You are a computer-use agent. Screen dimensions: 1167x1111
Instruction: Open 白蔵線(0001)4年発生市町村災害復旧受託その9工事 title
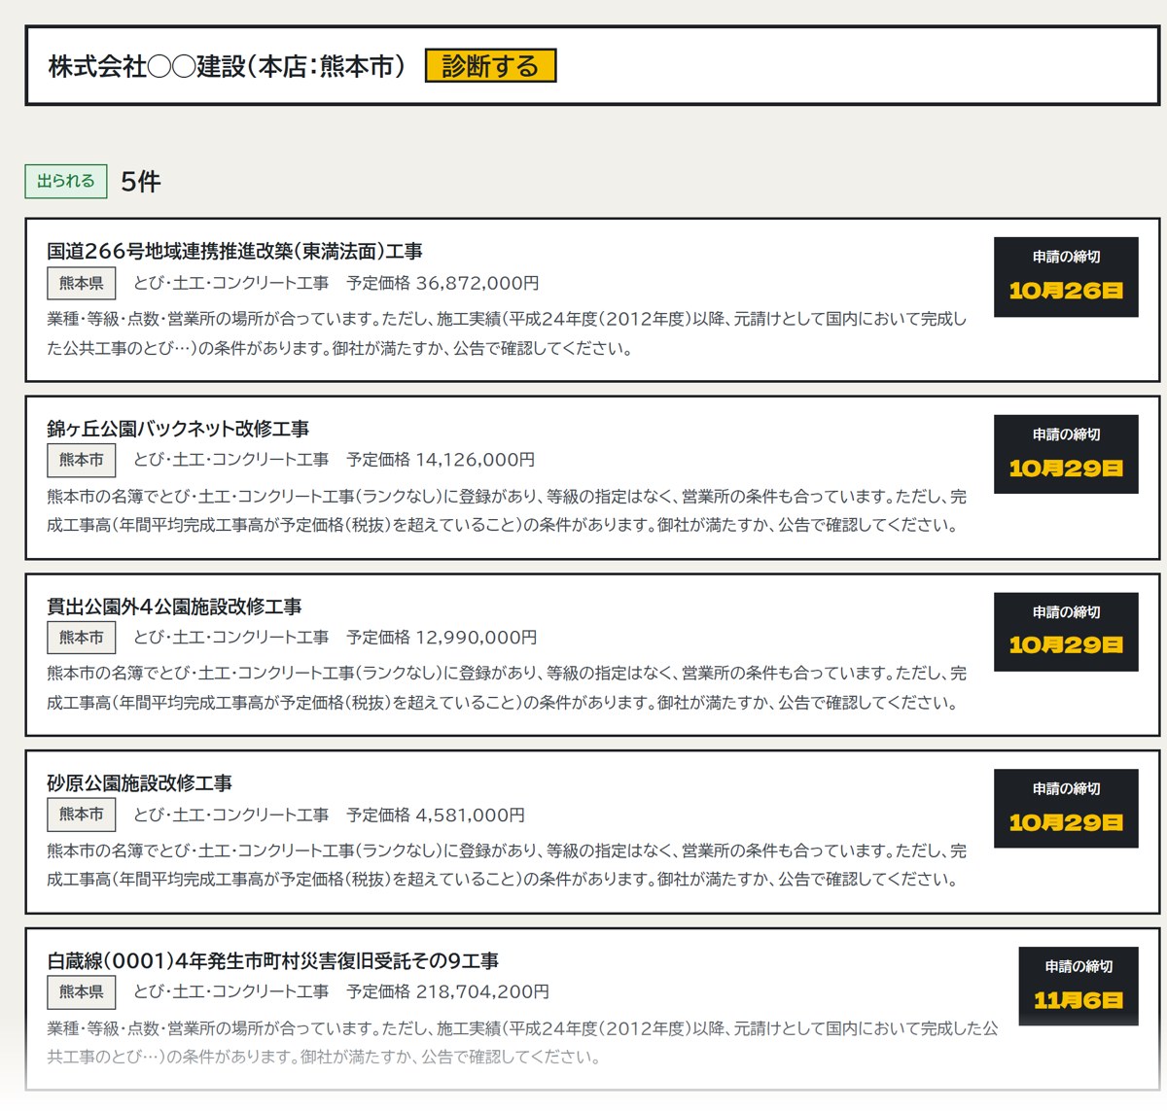click(x=272, y=961)
